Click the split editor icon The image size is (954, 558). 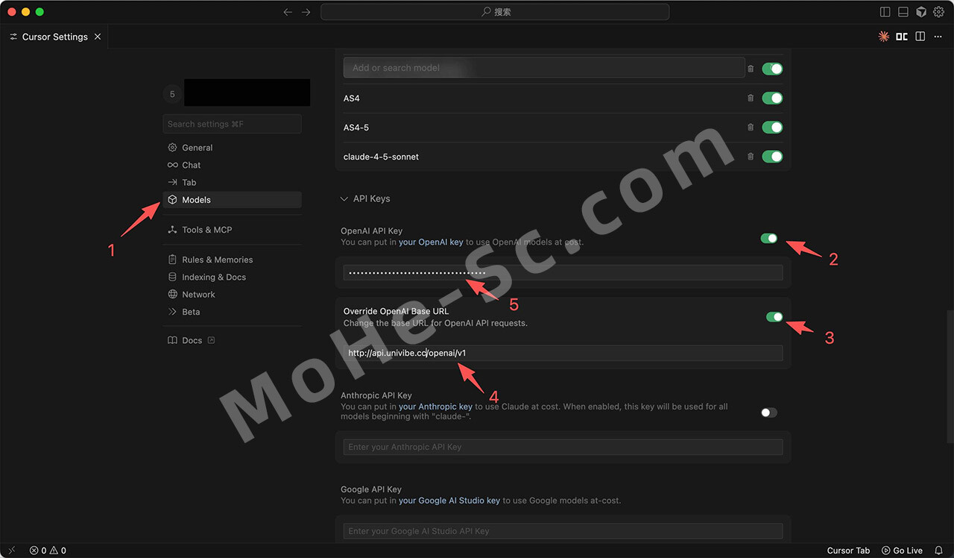click(x=920, y=37)
